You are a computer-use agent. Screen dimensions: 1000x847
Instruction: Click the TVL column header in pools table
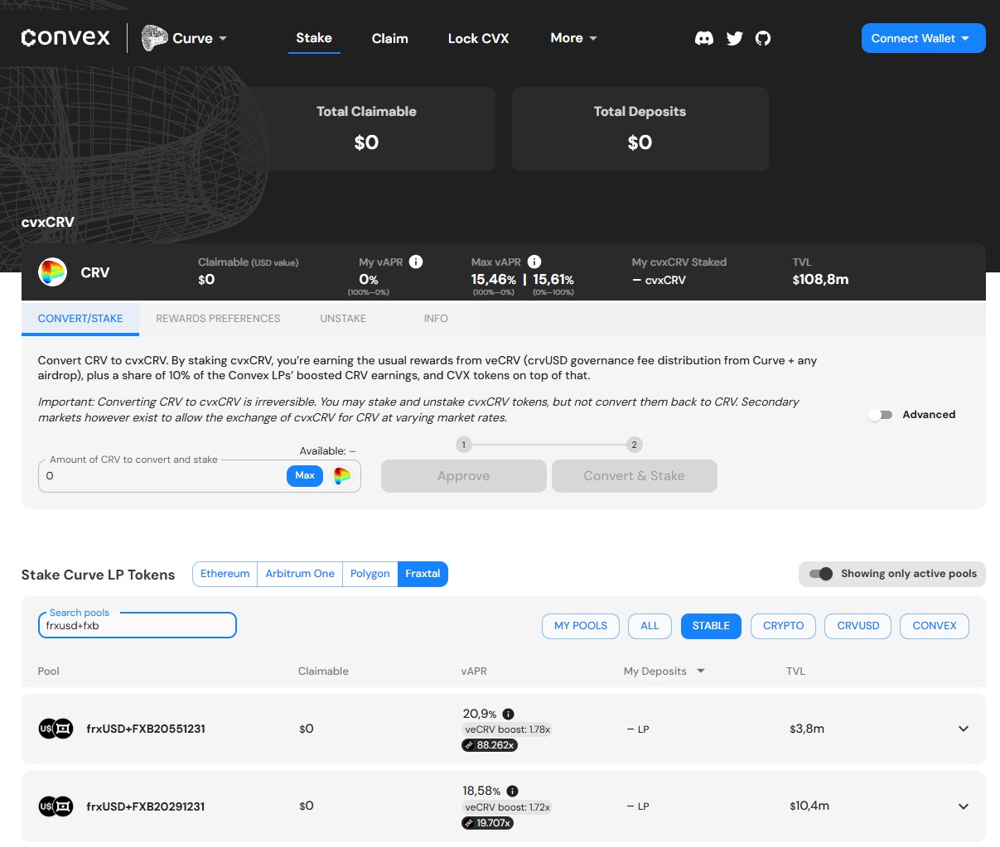pos(795,671)
